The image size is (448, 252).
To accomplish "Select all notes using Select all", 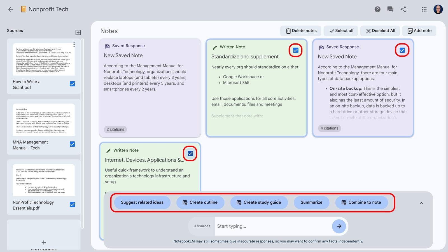I will 340,31.
